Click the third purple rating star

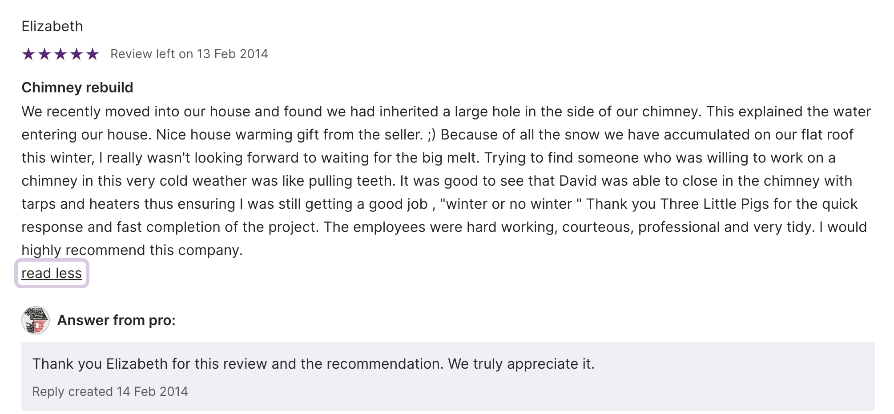coord(60,54)
